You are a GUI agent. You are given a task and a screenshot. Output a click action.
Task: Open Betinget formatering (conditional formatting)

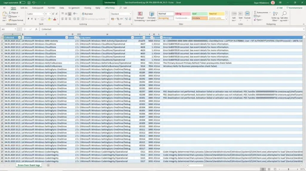pyautogui.click(x=140, y=17)
